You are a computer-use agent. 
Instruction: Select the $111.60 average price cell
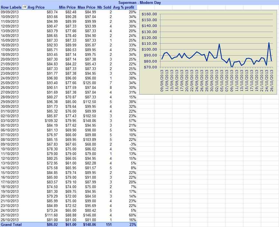(x=51, y=215)
